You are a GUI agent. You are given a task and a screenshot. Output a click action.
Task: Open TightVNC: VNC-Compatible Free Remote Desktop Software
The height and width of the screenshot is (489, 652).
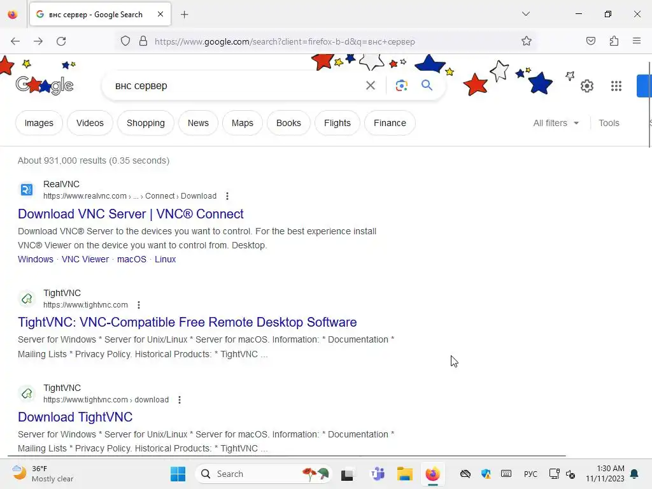tap(187, 322)
